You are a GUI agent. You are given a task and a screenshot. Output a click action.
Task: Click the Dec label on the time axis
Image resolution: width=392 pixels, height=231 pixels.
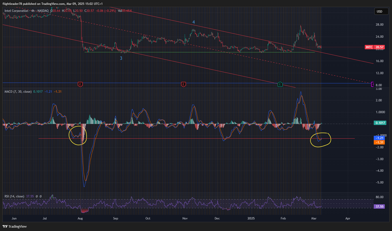[217, 218]
